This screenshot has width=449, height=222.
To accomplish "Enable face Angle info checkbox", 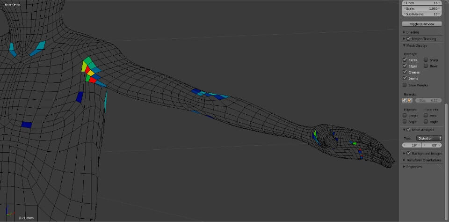I will (x=426, y=122).
